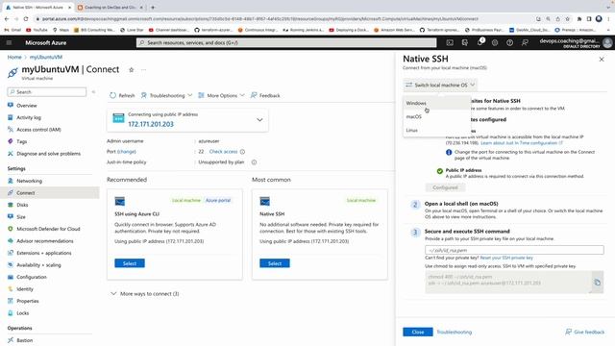Expand More Options dropdown
This screenshot has height=346, width=615.
[x=221, y=95]
